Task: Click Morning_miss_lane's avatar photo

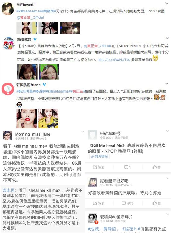Action: tap(7, 136)
